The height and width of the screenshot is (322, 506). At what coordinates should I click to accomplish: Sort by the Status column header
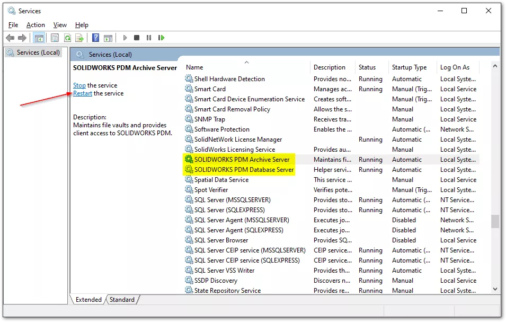point(371,67)
